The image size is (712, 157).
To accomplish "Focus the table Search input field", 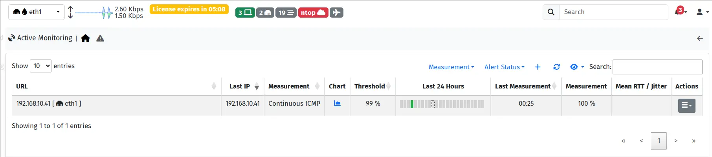I will point(657,67).
